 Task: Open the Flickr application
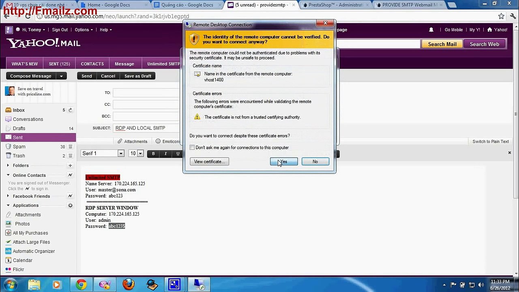18,269
